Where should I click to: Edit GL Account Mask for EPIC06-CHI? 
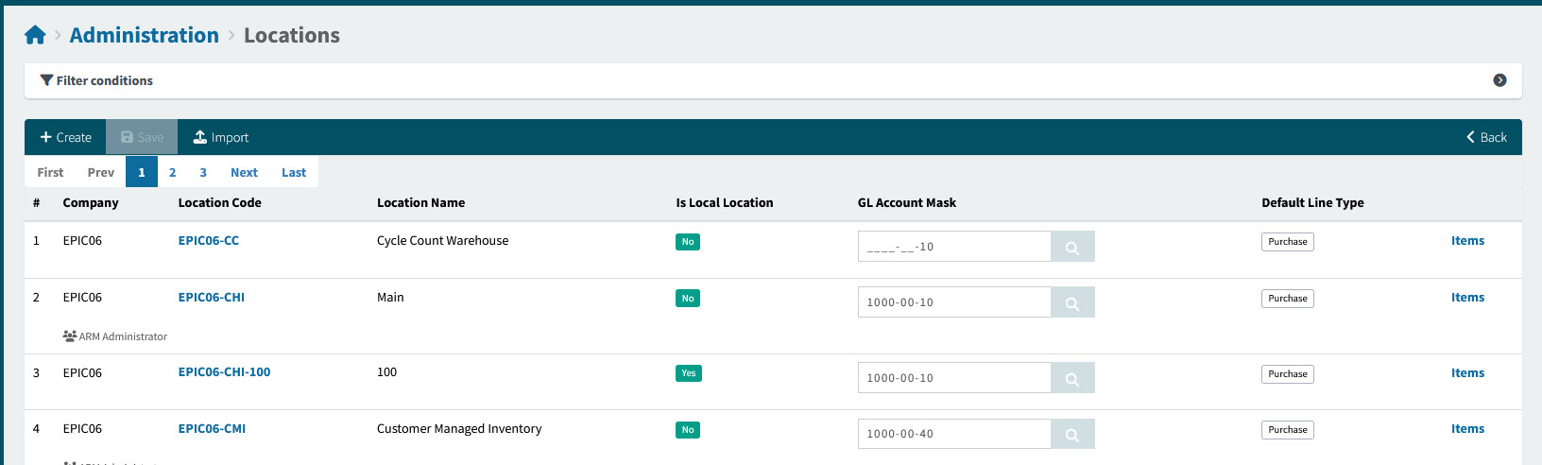pos(954,302)
